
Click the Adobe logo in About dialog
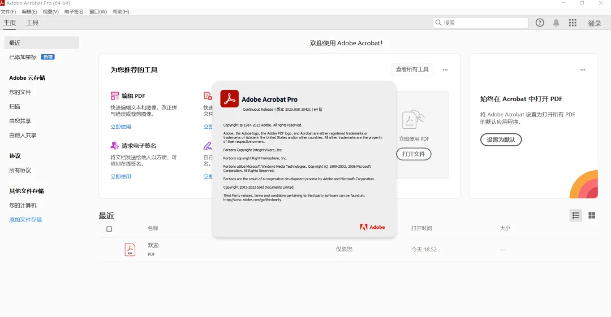pos(372,227)
